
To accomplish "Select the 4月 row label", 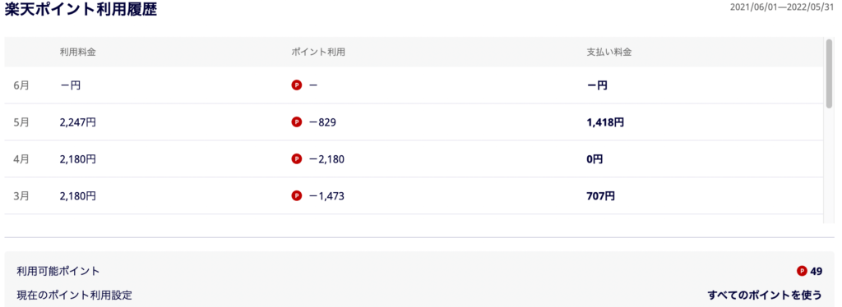I will [21, 159].
